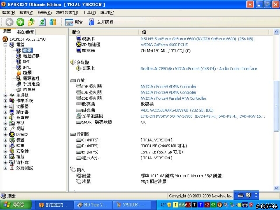Select the D: (NTFS) partition row

[171, 146]
